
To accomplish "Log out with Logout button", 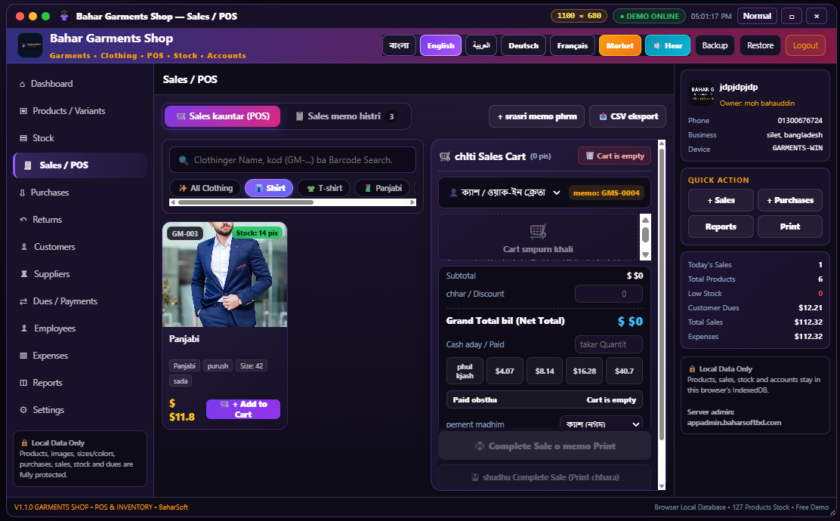I will point(806,45).
